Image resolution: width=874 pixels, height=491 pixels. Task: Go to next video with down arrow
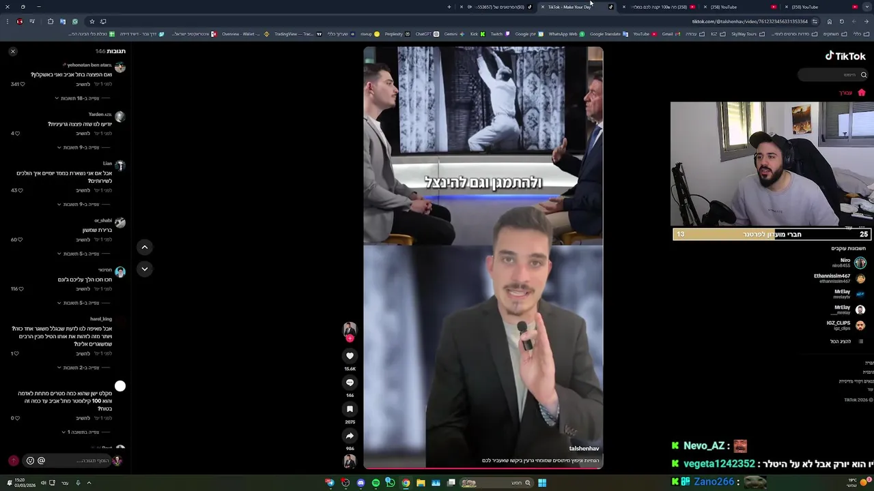point(144,269)
